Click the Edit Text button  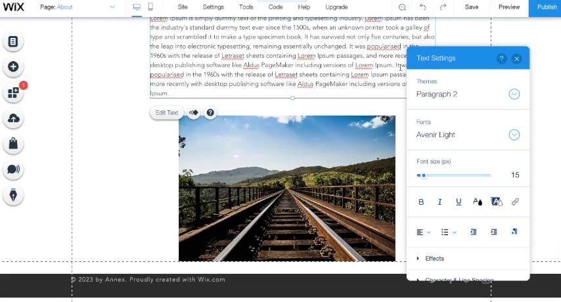(x=166, y=113)
